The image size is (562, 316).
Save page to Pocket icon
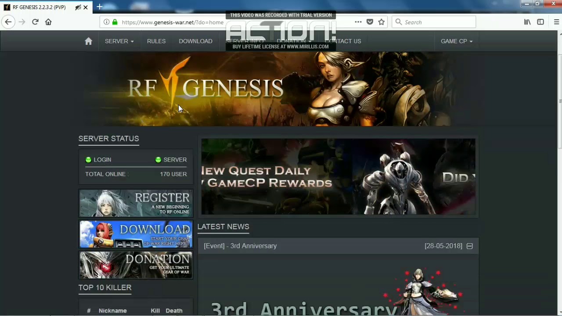coord(370,22)
